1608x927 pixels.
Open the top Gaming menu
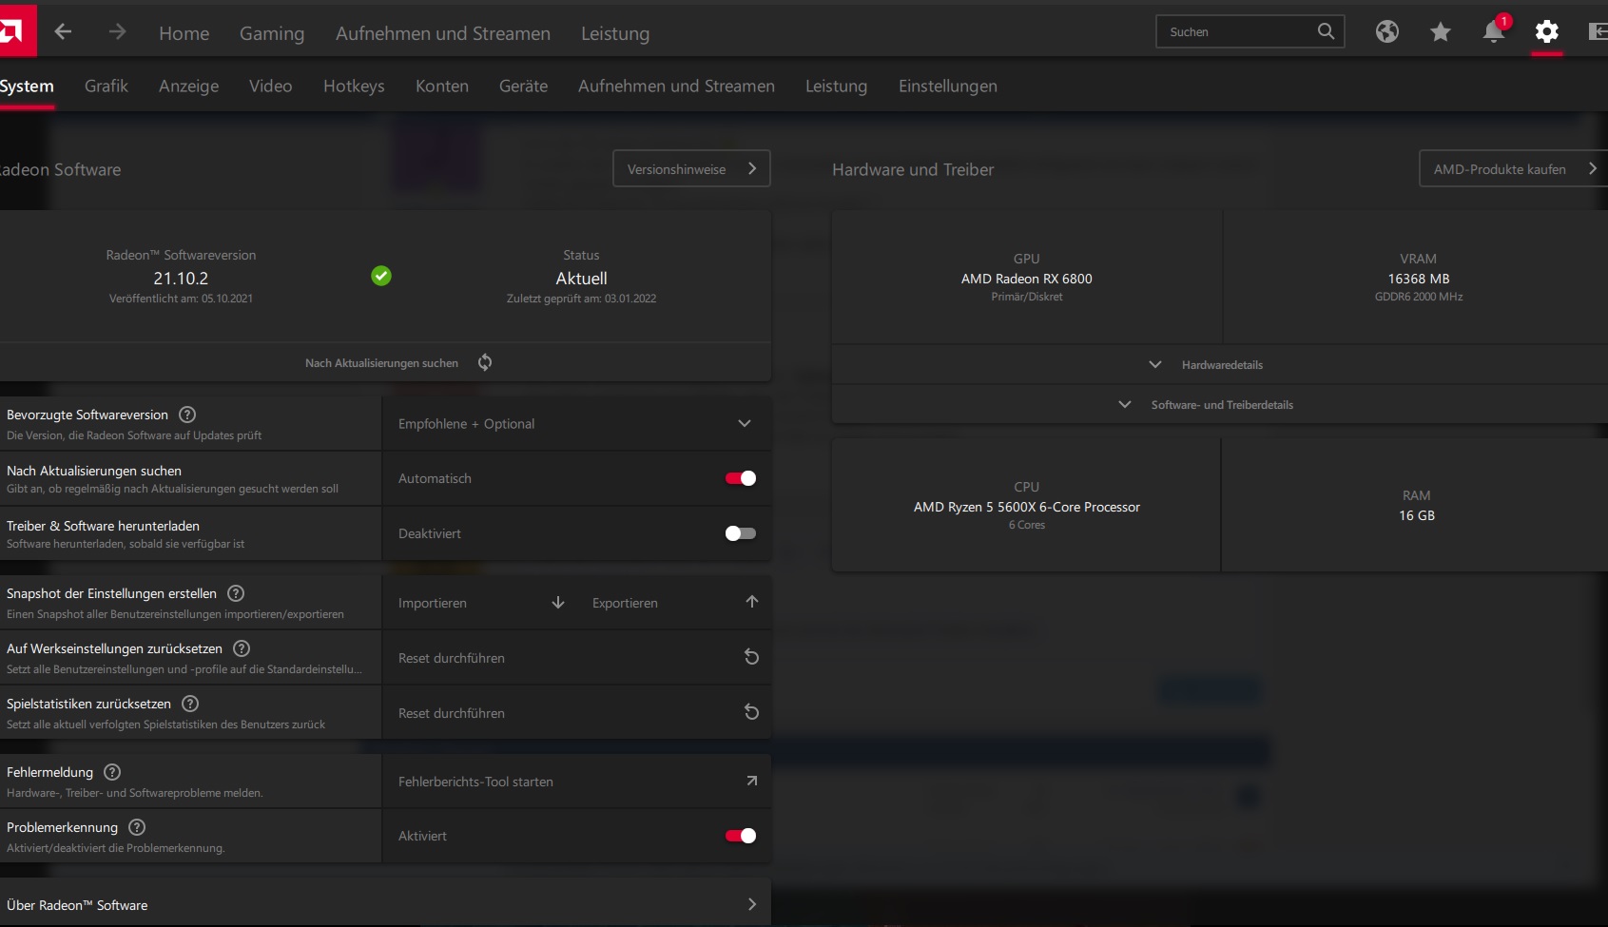[x=272, y=33]
